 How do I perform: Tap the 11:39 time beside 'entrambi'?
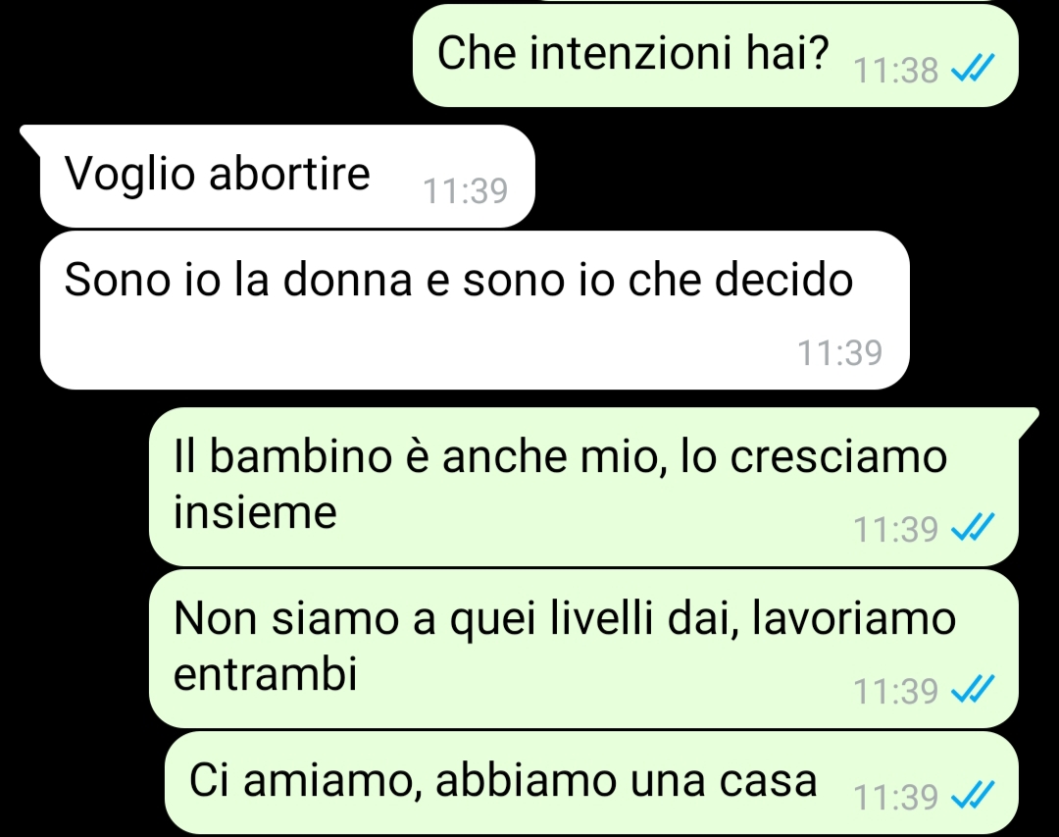pos(895,691)
